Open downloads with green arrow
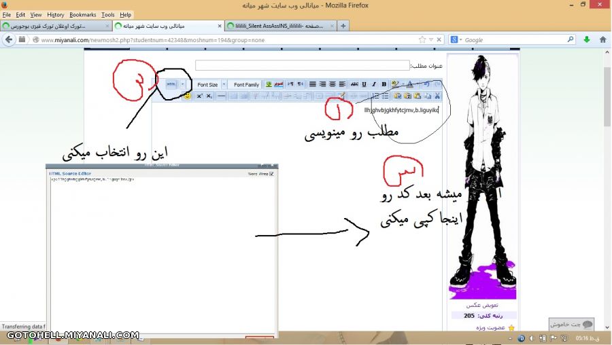Viewport: 612px width, 345px height. [x=587, y=40]
